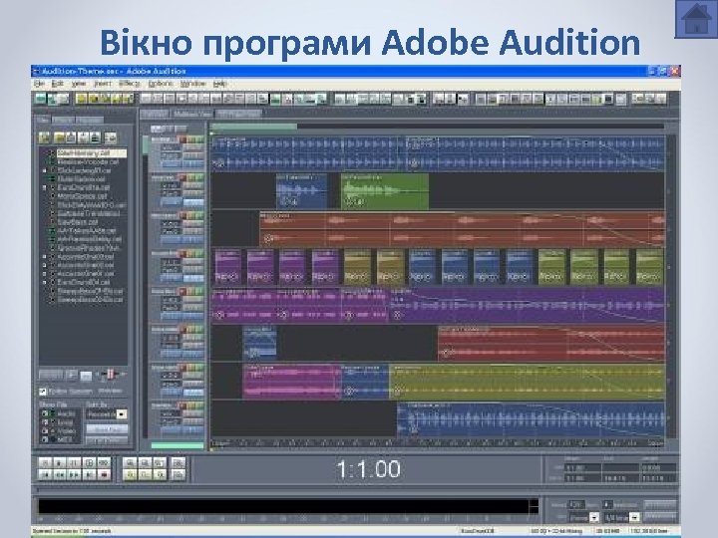Arm the fourth track for recording
718x538 pixels.
click(x=182, y=253)
